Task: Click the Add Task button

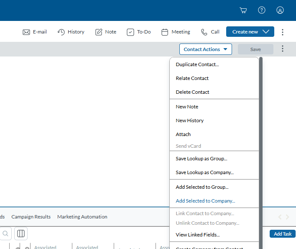Action: (x=282, y=234)
